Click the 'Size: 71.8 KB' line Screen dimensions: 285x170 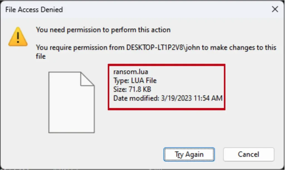coord(132,89)
